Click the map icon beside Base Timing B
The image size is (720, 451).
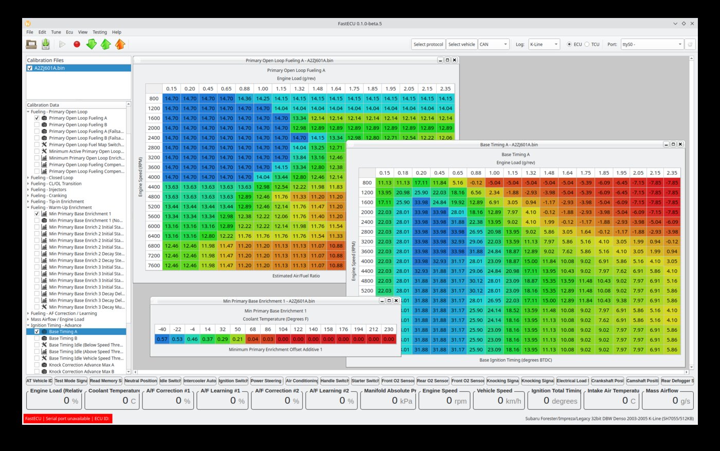tap(44, 339)
